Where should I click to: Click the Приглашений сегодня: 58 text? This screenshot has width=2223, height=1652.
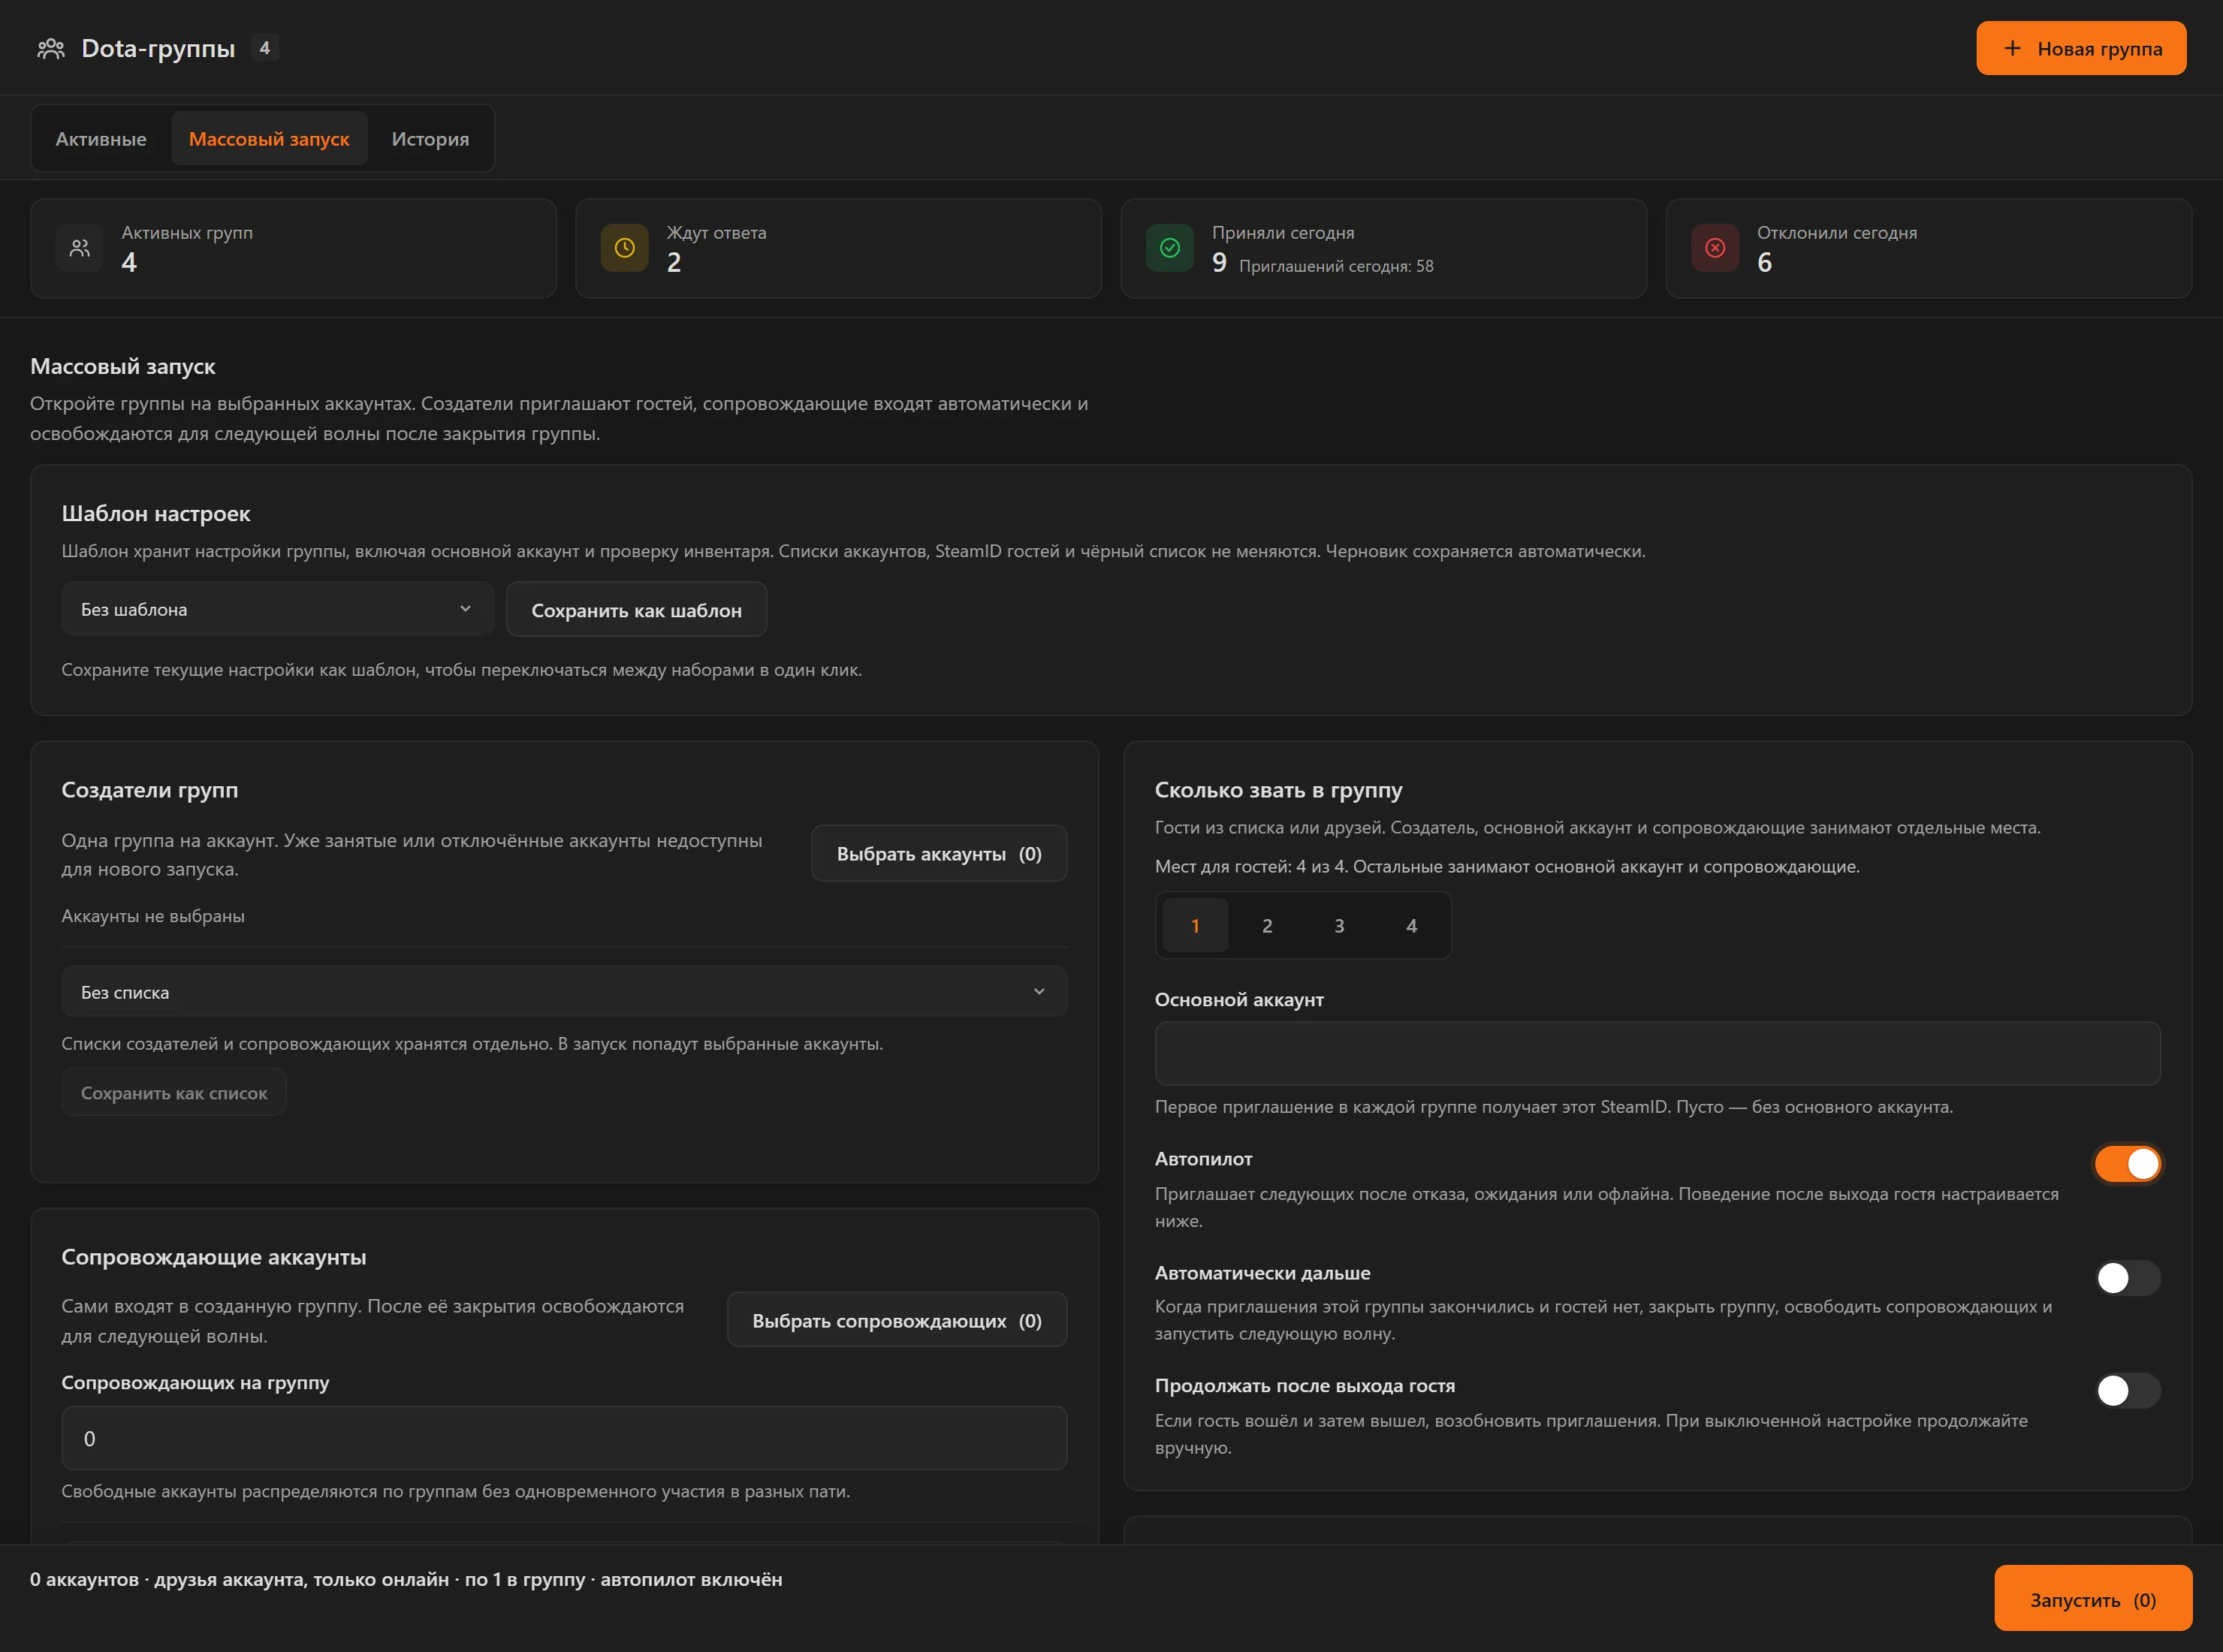tap(1336, 266)
